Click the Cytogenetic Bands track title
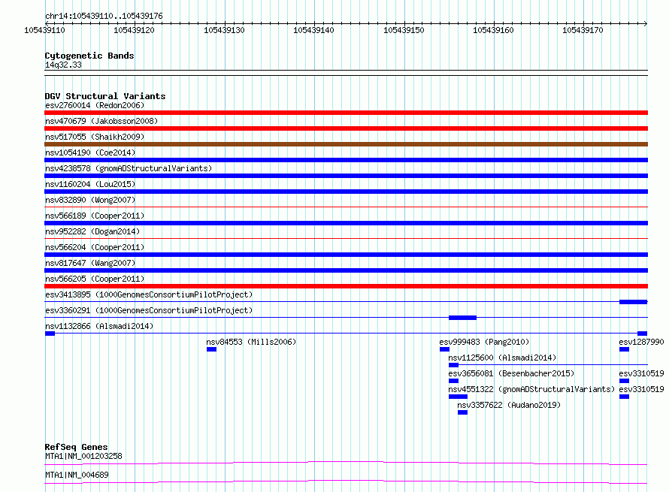The height and width of the screenshot is (492, 669). [89, 56]
